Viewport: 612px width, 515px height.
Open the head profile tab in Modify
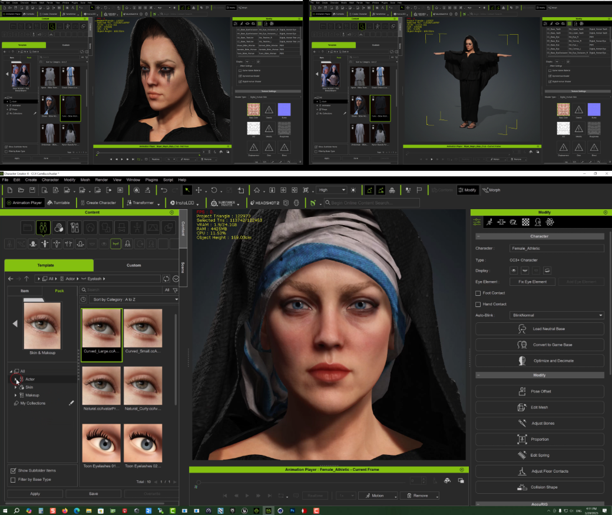click(538, 222)
